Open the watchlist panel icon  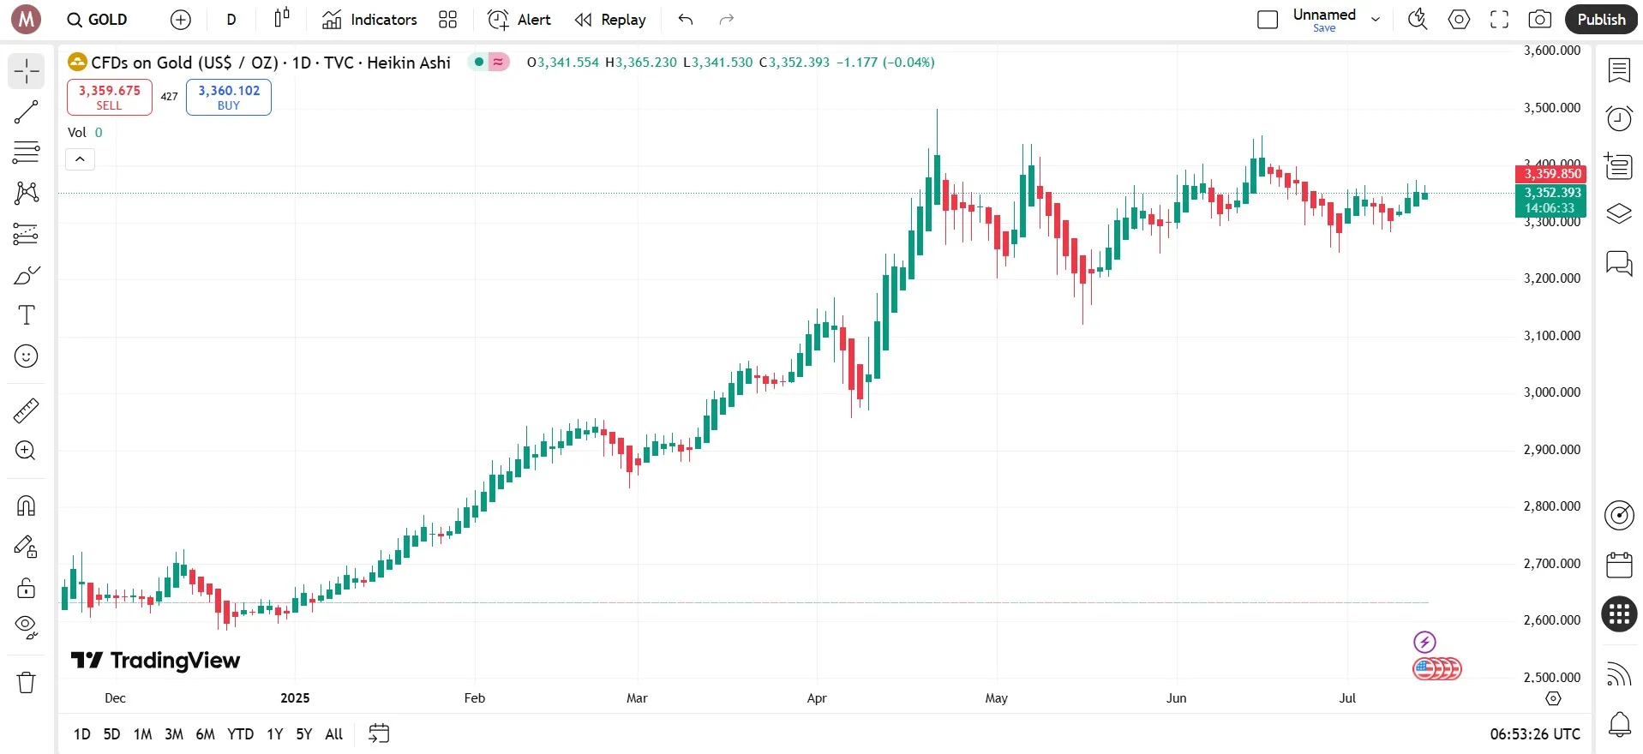[1618, 70]
